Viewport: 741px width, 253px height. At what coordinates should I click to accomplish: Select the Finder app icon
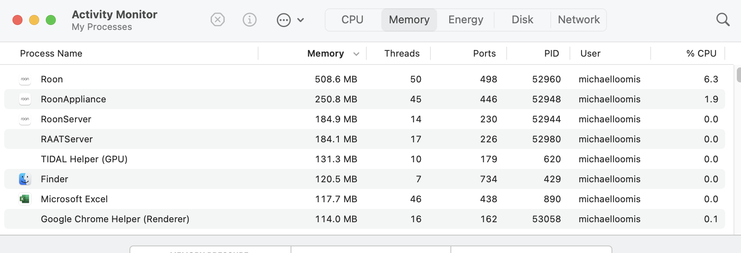click(25, 179)
